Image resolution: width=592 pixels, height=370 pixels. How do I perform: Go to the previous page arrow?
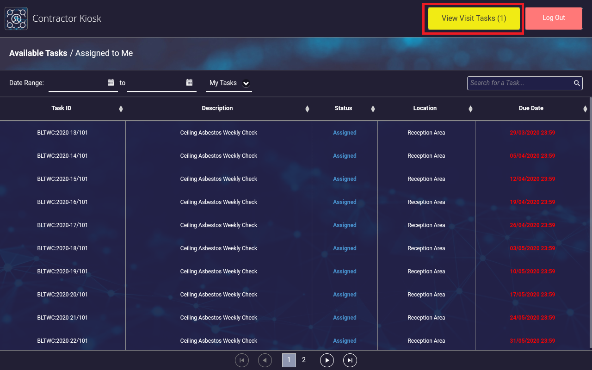tap(265, 360)
